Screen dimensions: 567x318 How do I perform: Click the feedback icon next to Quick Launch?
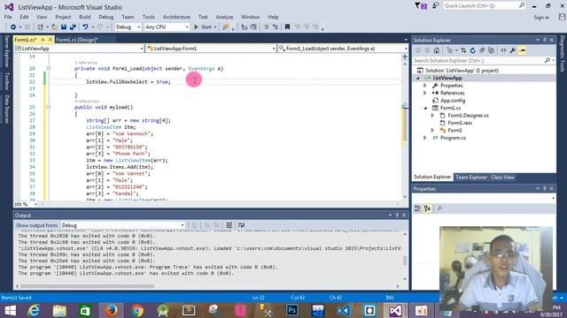click(x=436, y=6)
